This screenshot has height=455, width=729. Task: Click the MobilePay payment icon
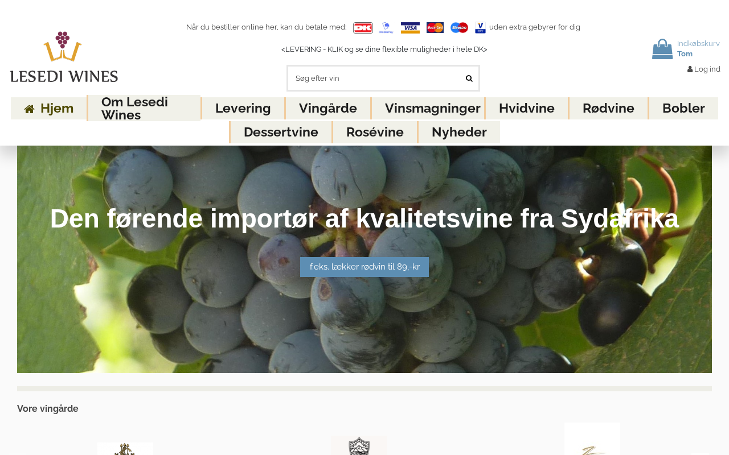[386, 28]
